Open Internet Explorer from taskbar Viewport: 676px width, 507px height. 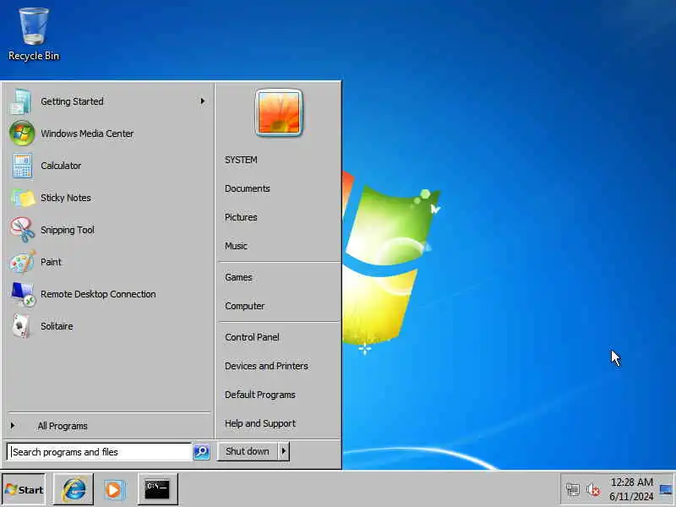(x=74, y=489)
